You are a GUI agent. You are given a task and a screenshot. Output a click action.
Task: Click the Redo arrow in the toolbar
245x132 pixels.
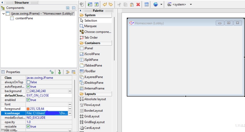click(x=111, y=4)
